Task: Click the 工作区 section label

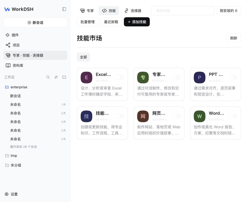Action: coord(9,77)
